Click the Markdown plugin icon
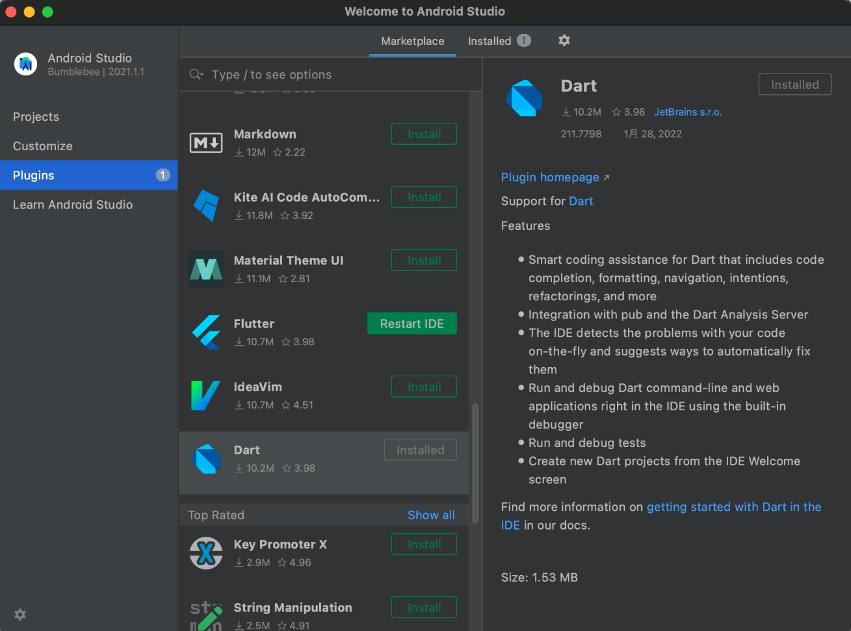 pyautogui.click(x=206, y=143)
